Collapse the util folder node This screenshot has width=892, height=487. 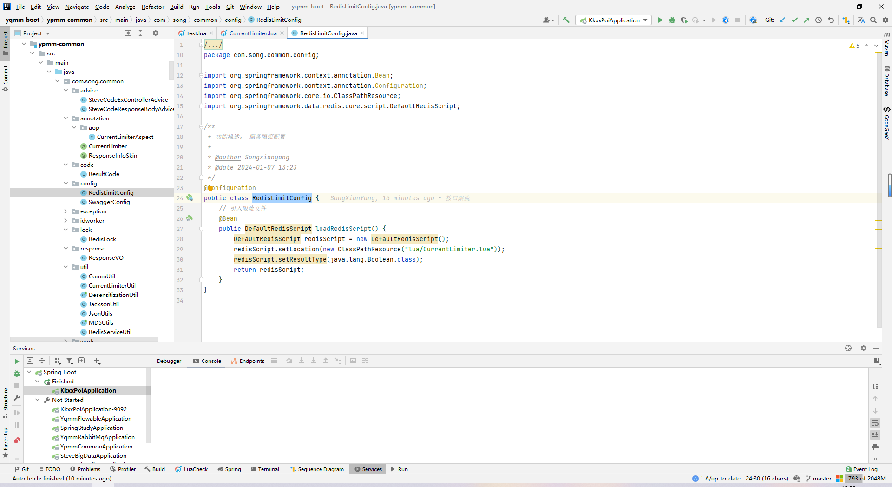tap(66, 267)
